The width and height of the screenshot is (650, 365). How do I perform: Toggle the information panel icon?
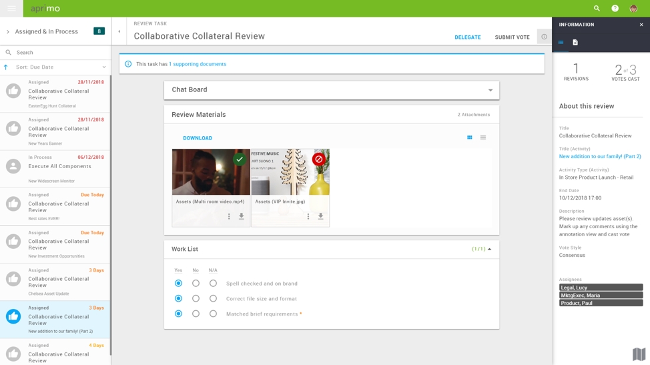coord(544,37)
